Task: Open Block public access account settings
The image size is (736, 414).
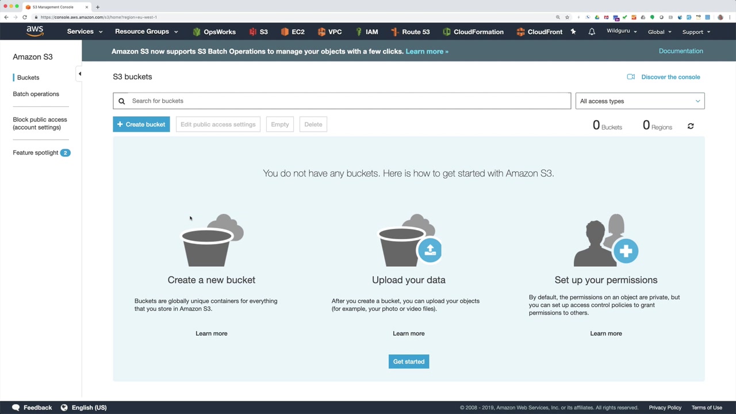Action: 40,124
